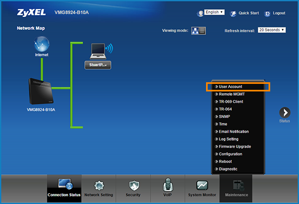
Task: Open the Network Setting gear icon
Action: click(x=99, y=186)
